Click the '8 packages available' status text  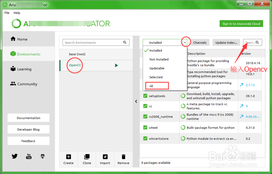(156, 163)
